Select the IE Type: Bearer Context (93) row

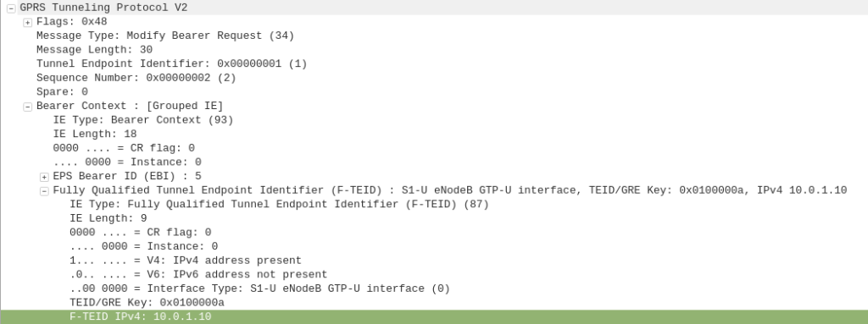coord(143,120)
